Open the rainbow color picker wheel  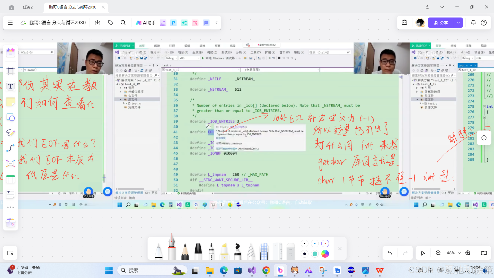[x=325, y=254]
